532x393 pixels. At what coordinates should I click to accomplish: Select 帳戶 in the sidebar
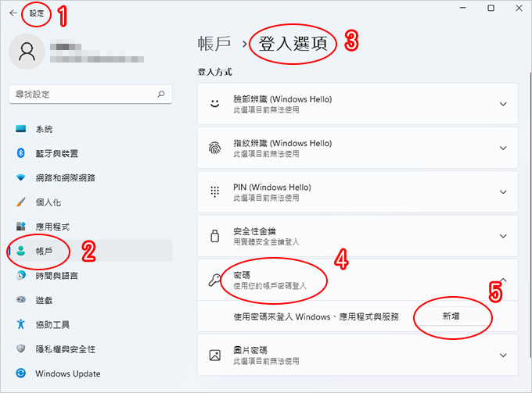pyautogui.click(x=91, y=251)
